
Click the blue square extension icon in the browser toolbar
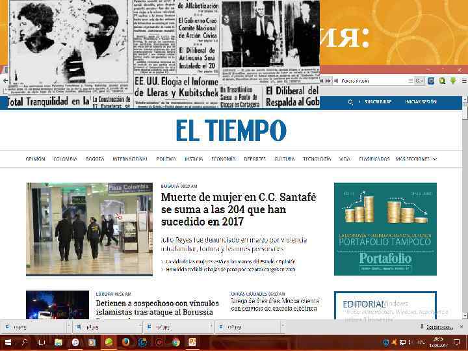click(x=431, y=81)
